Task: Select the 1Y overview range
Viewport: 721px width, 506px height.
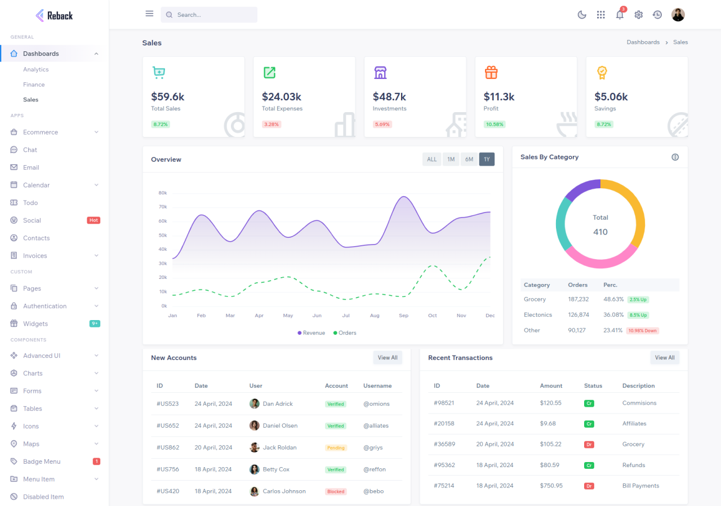Action: coord(487,159)
